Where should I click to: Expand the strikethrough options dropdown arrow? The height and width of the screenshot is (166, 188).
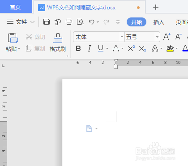pyautogui.click(x=122, y=48)
